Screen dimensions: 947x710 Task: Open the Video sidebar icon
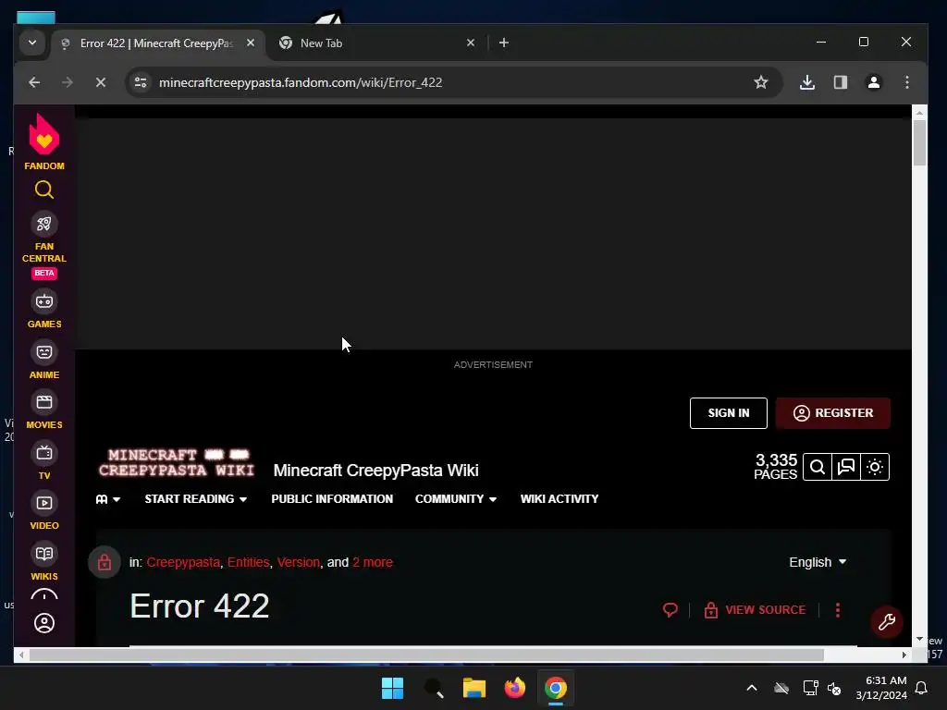[x=44, y=503]
